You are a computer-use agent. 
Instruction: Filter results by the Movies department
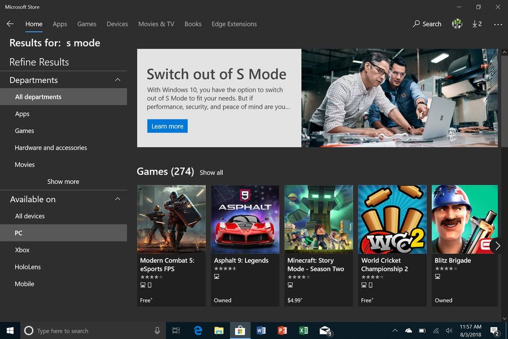point(24,164)
